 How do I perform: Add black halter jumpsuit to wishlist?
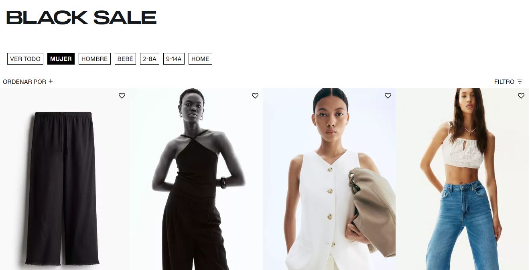[255, 96]
